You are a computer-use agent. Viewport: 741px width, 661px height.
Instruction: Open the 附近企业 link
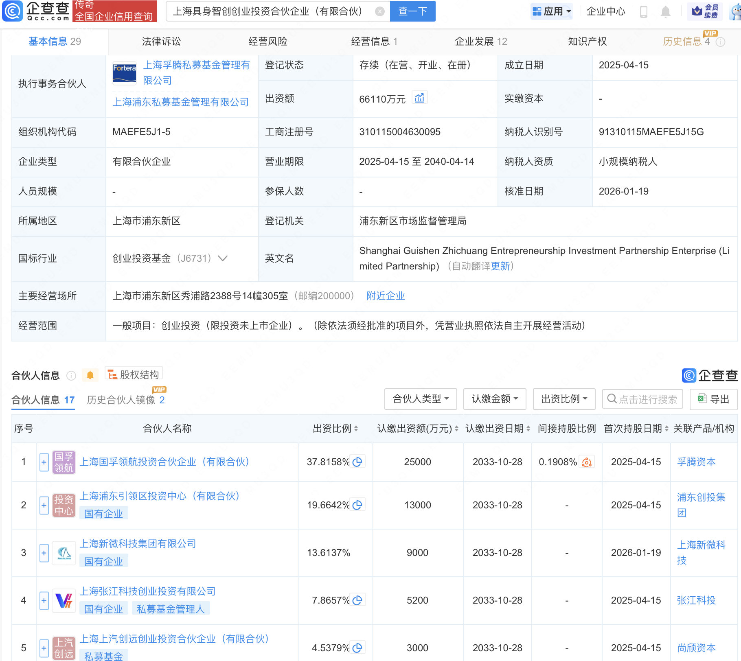(385, 296)
